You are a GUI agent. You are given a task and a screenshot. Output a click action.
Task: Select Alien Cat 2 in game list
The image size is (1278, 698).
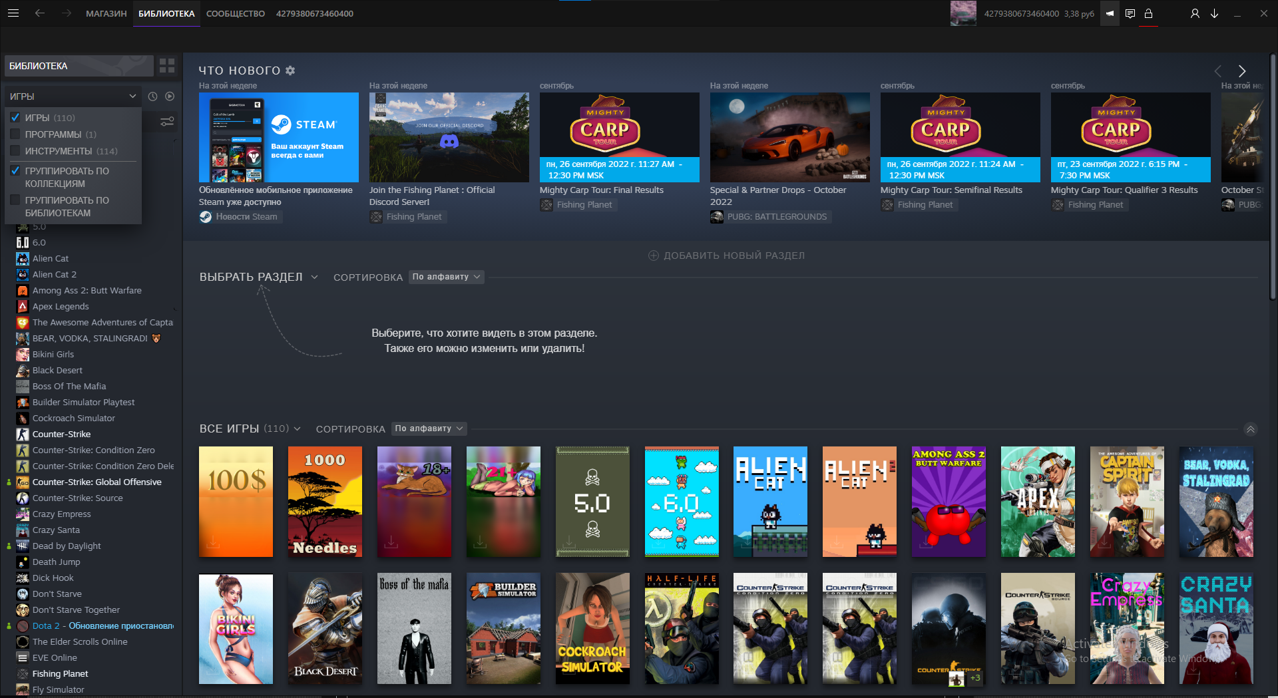click(x=55, y=274)
